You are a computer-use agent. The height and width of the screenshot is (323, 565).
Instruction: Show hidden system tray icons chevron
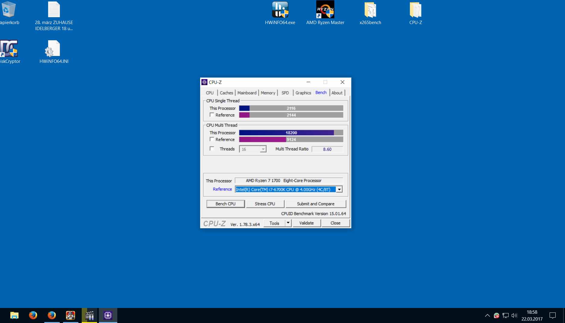(487, 315)
